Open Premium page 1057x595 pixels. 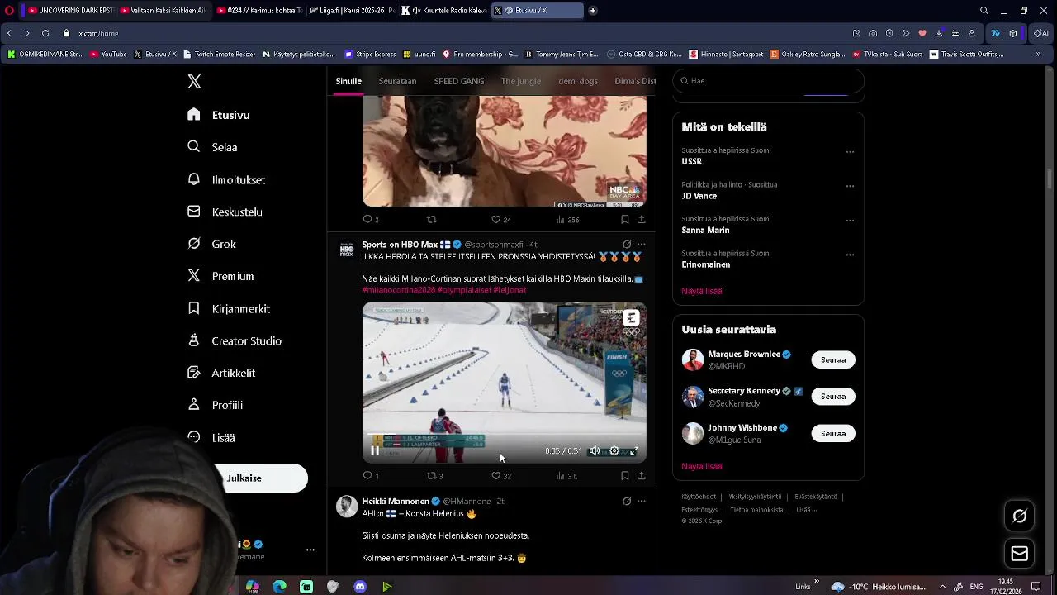[220, 276]
